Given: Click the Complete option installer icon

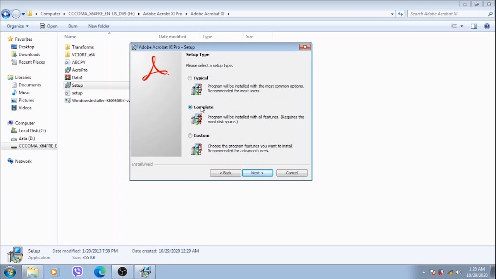Looking at the screenshot, I should click(x=196, y=119).
